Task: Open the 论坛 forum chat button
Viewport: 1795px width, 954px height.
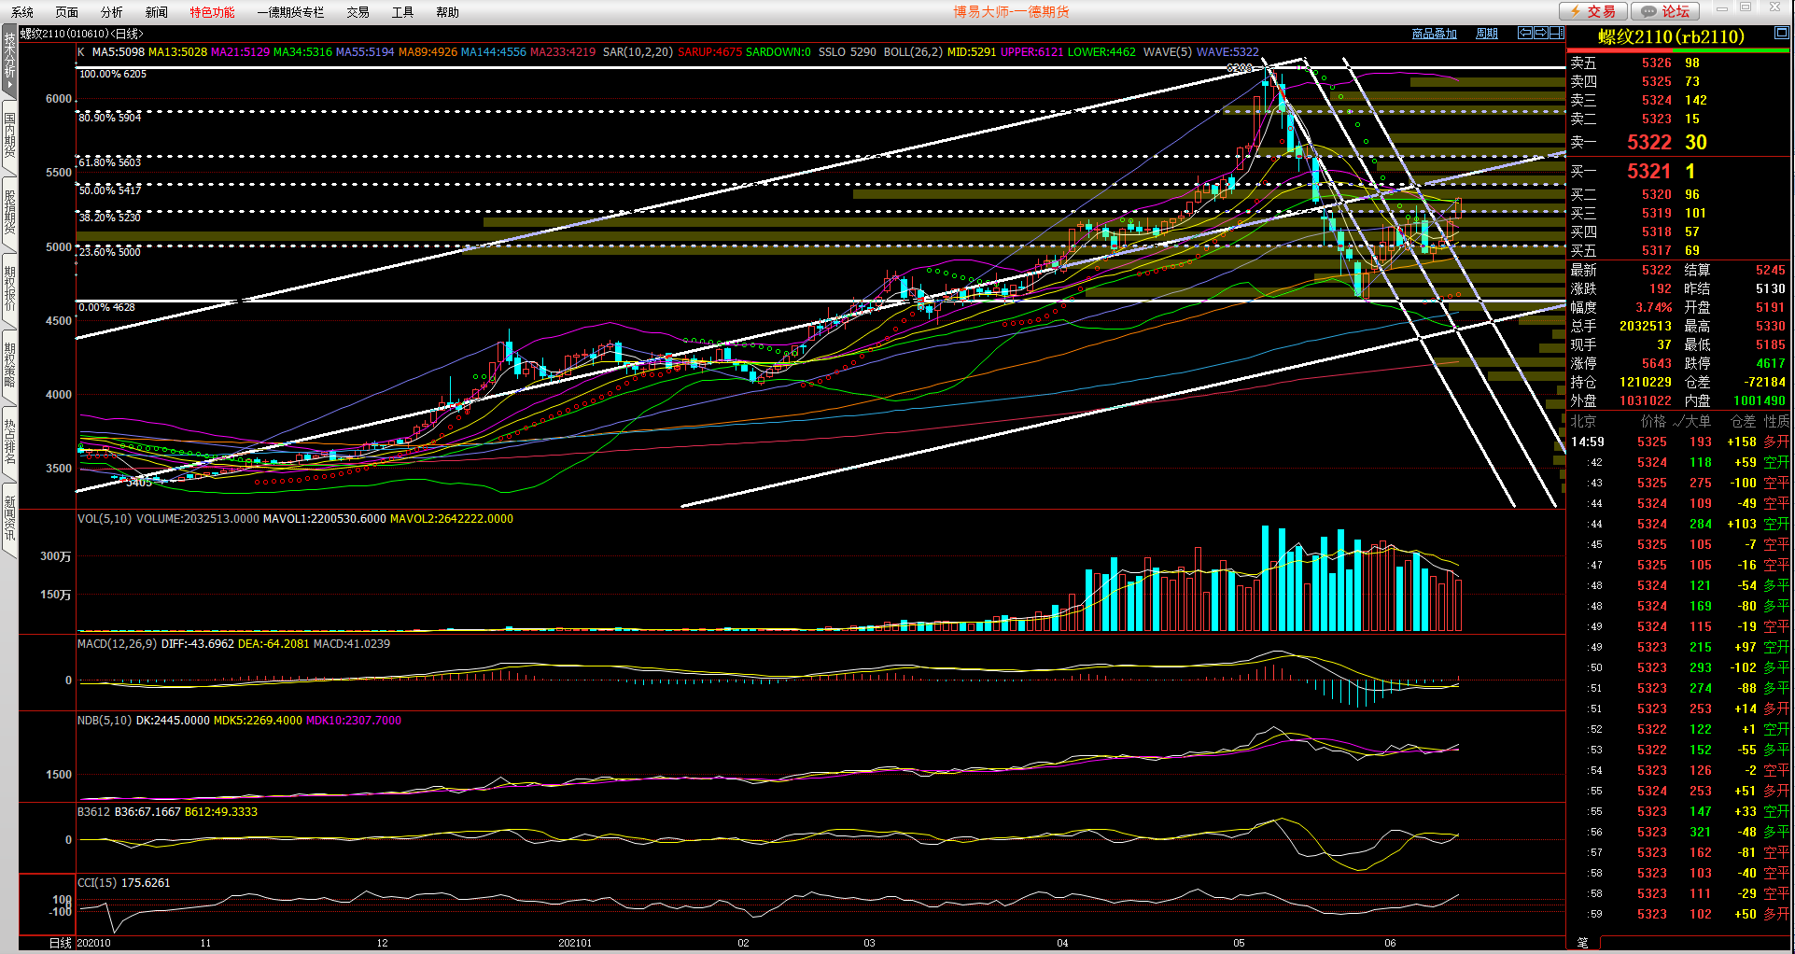Action: (x=1665, y=11)
